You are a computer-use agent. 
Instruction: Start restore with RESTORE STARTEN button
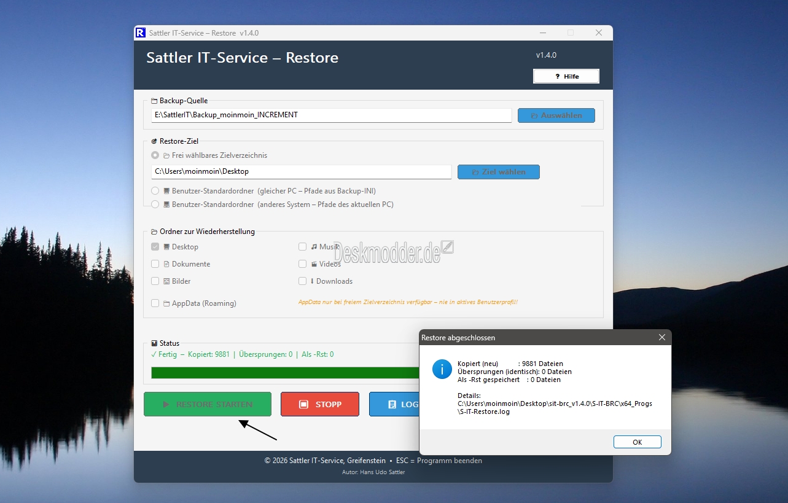pyautogui.click(x=208, y=405)
